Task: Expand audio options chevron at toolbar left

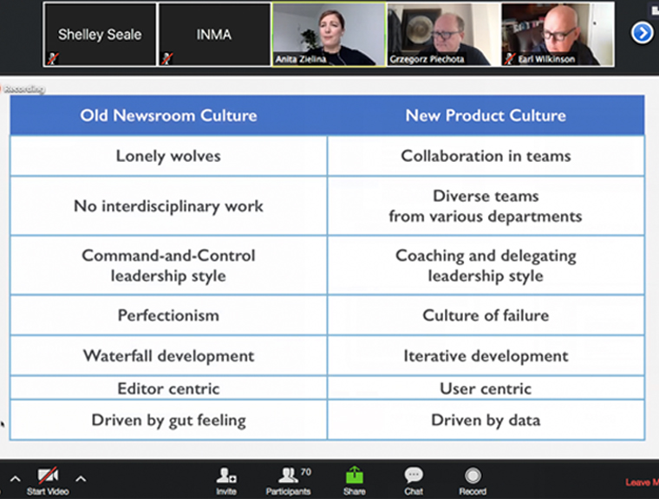Action: click(15, 478)
